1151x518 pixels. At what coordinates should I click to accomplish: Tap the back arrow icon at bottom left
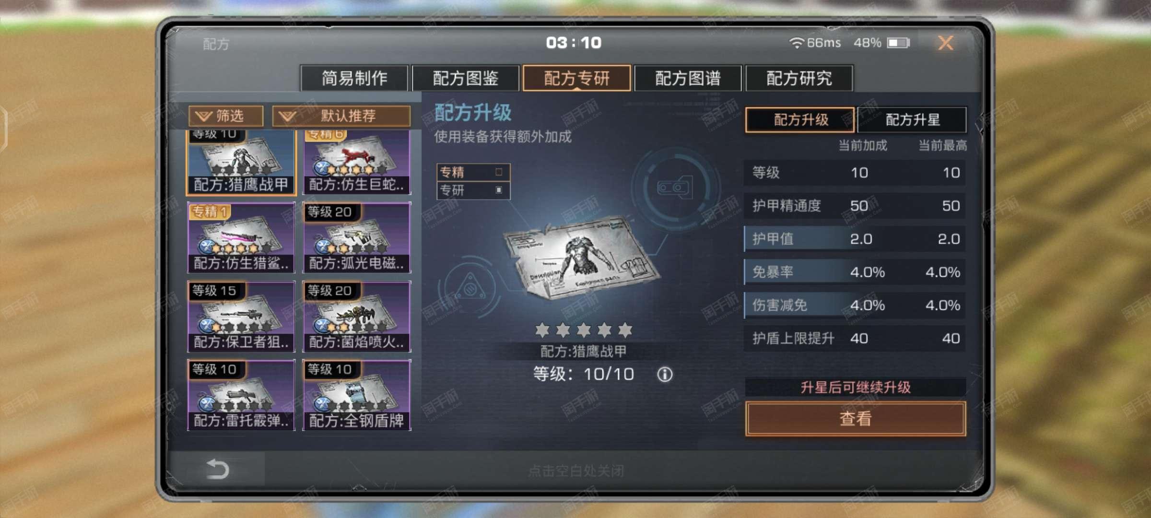[x=217, y=469]
